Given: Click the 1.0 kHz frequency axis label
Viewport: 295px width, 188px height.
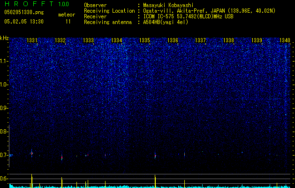Looking at the screenshot, I should coord(4,85).
